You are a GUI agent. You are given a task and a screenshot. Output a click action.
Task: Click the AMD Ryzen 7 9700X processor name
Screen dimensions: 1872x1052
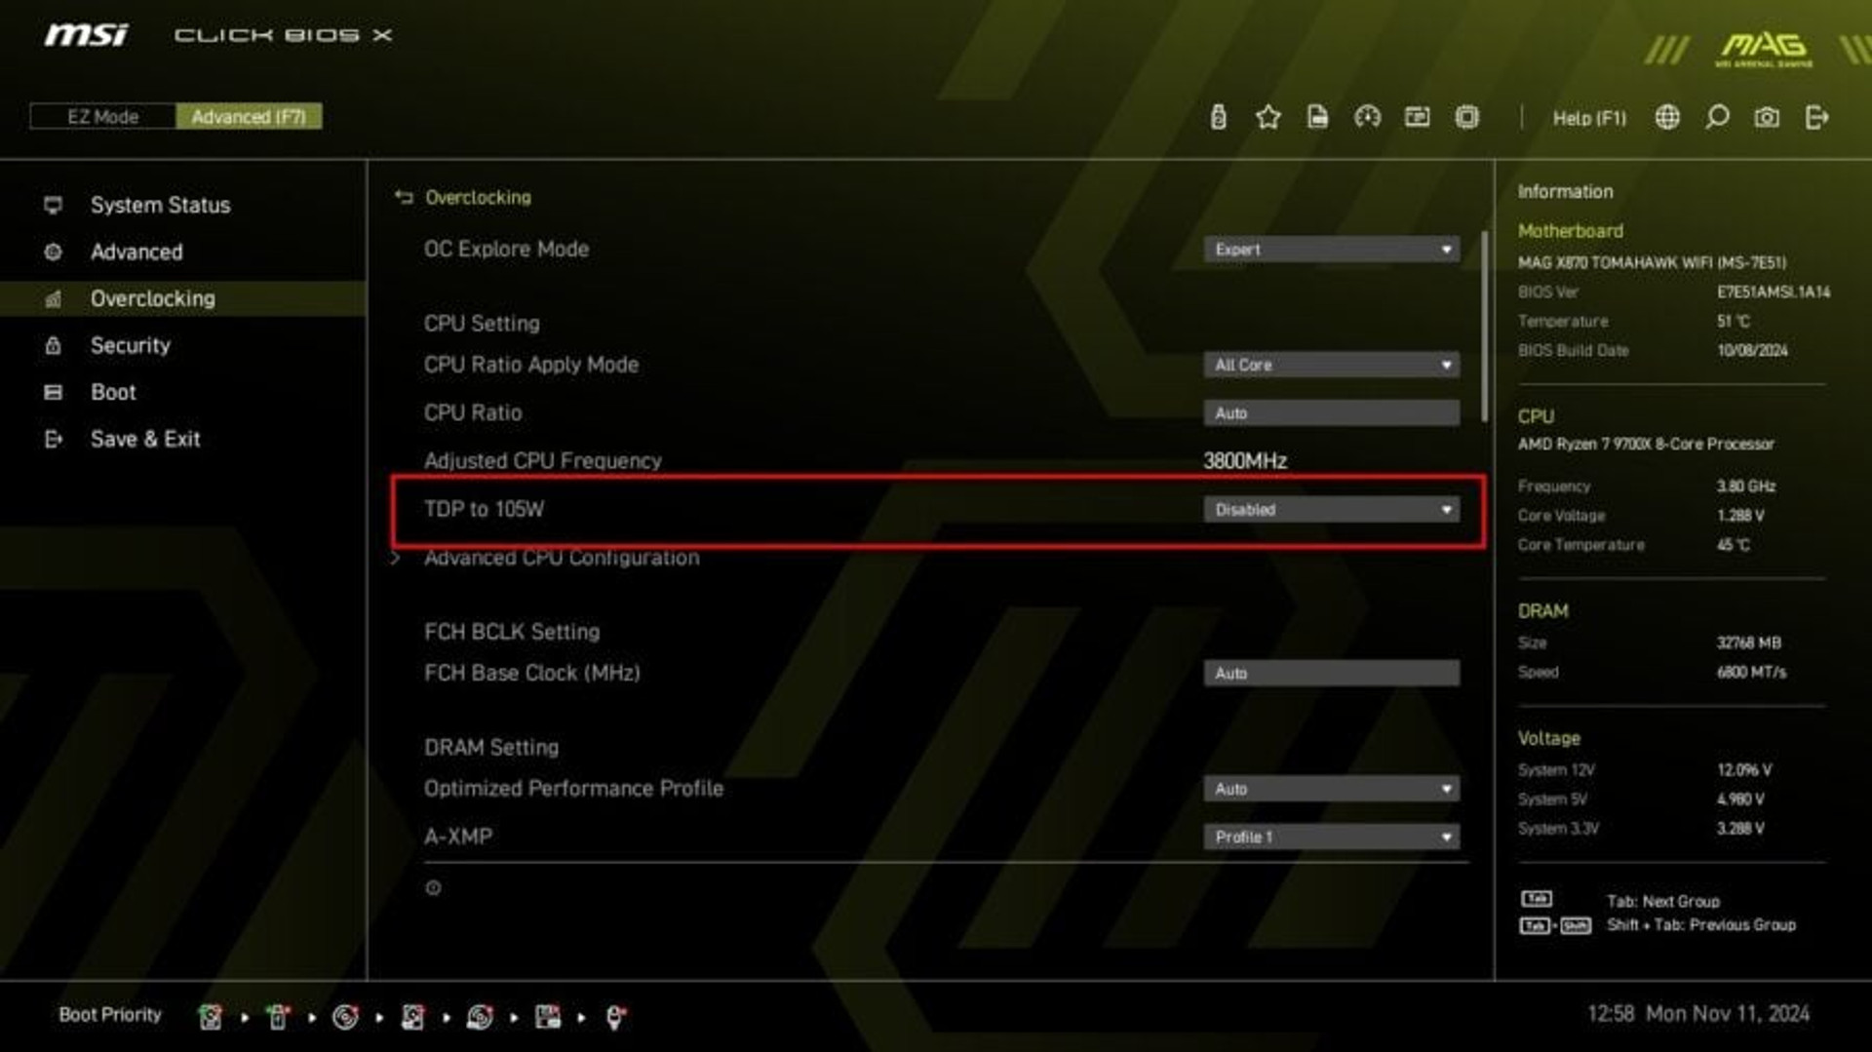click(1646, 444)
